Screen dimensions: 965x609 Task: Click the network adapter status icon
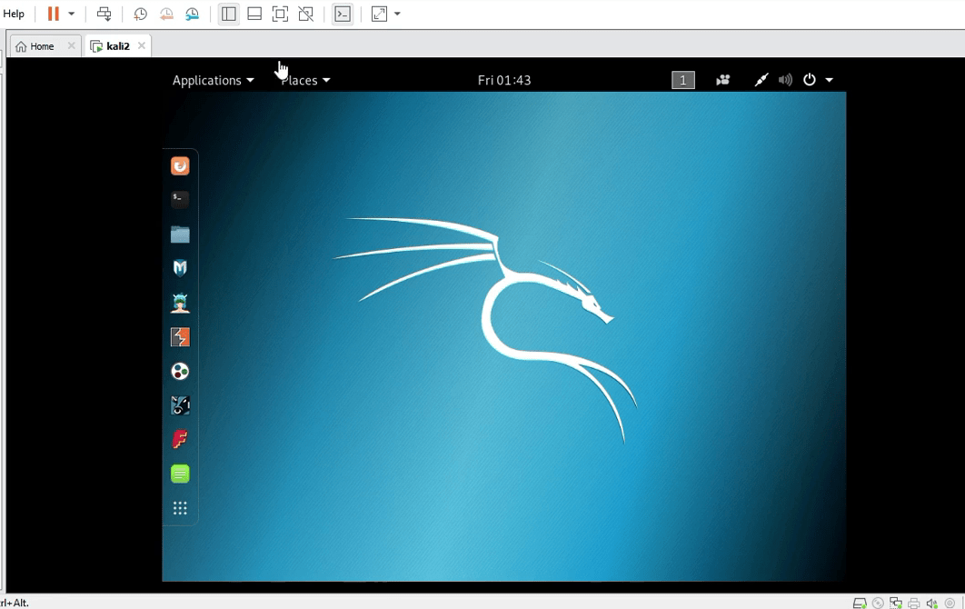click(x=895, y=603)
